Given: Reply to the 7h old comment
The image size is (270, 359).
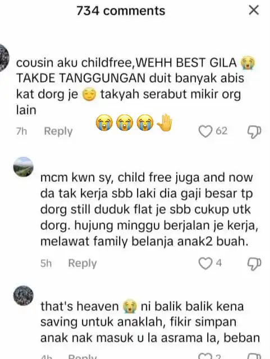Looking at the screenshot, I should tap(58, 131).
